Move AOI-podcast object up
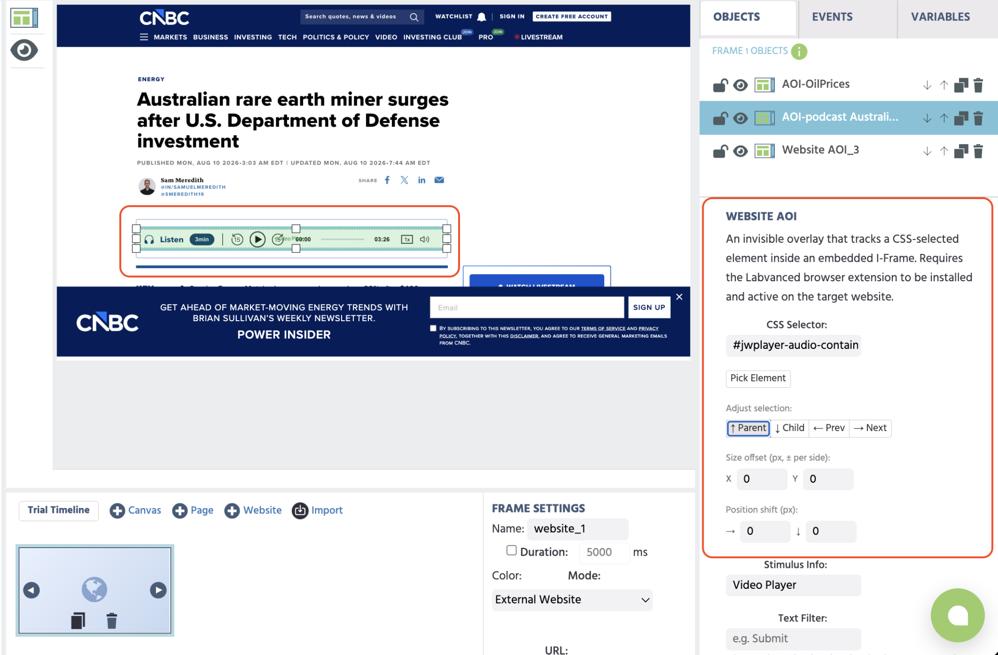 (944, 118)
